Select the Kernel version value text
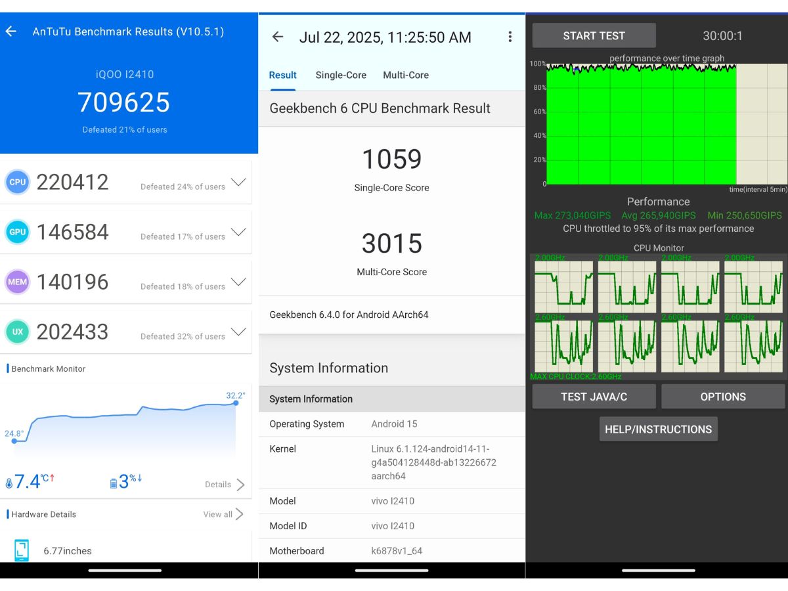This screenshot has width=788, height=591. pyautogui.click(x=433, y=462)
